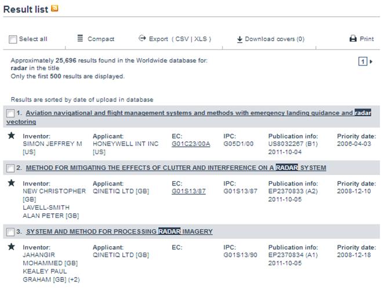
Task: Click the Download covers arrow icon
Action: click(x=239, y=39)
